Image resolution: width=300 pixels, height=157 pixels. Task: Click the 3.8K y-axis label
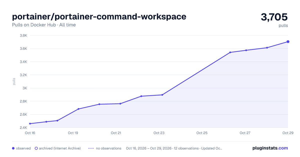pyautogui.click(x=23, y=35)
